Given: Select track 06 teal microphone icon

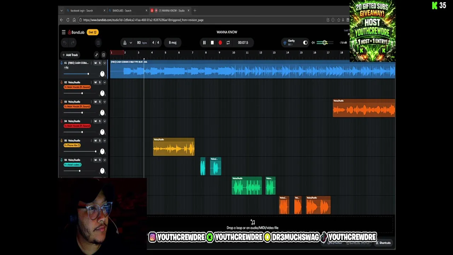Looking at the screenshot, I should pos(62,160).
